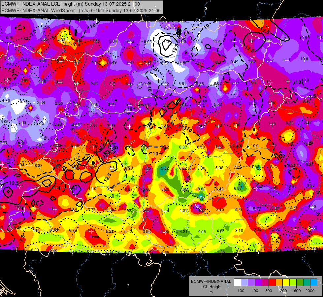Click grid value 7.87

coord(147,63)
